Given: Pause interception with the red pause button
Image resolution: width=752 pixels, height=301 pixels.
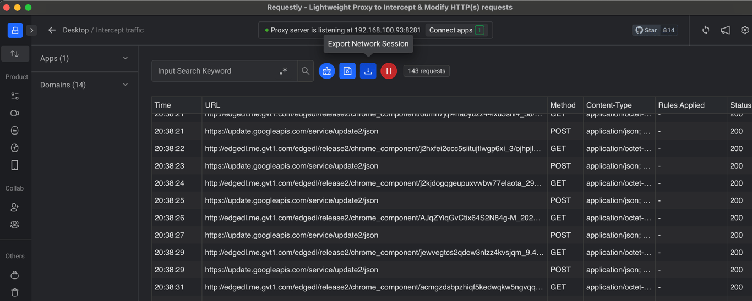Looking at the screenshot, I should coord(389,71).
